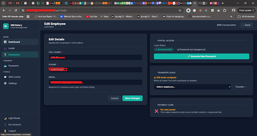Screen dimensions: 257x136
Task: Reload the page
Action: pyautogui.click(x=16, y=11)
